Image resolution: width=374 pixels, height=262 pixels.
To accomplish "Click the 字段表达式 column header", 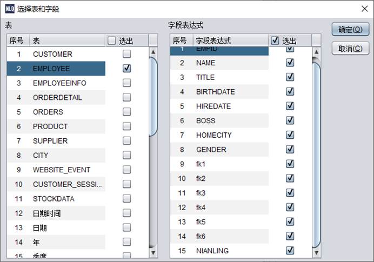I will [230, 41].
